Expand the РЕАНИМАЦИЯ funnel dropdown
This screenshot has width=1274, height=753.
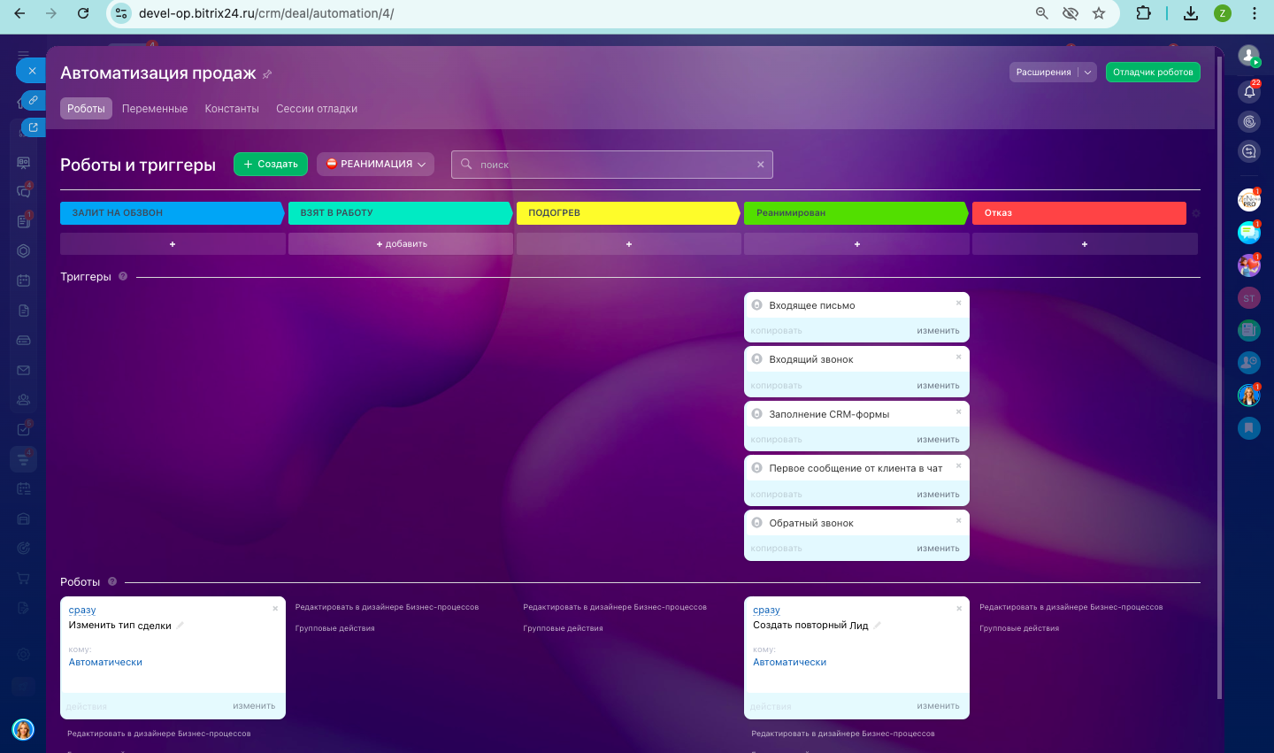[375, 164]
